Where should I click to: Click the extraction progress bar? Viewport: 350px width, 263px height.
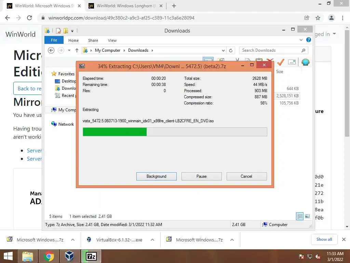(x=175, y=132)
